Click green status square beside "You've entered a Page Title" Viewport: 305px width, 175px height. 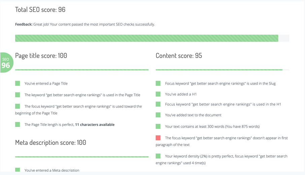click(x=18, y=83)
